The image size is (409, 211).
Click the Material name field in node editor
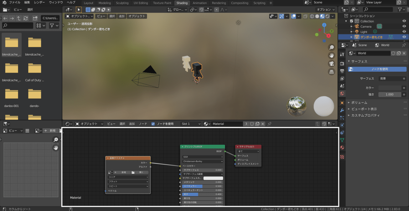pos(227,124)
